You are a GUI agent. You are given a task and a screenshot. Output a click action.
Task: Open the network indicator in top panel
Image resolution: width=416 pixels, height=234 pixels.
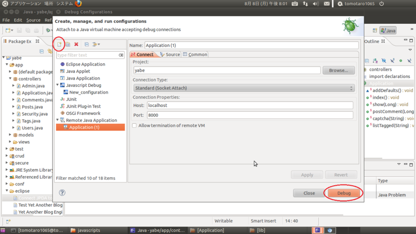coord(305,4)
